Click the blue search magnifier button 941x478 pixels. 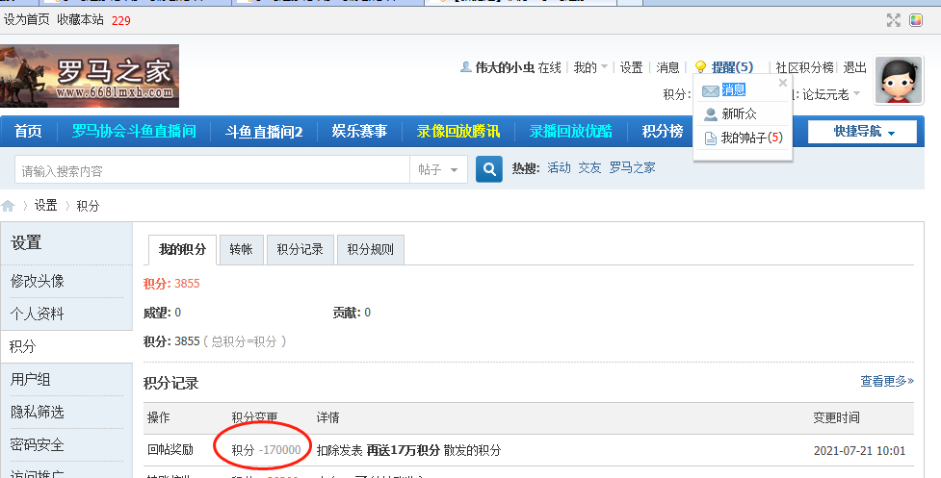click(489, 169)
